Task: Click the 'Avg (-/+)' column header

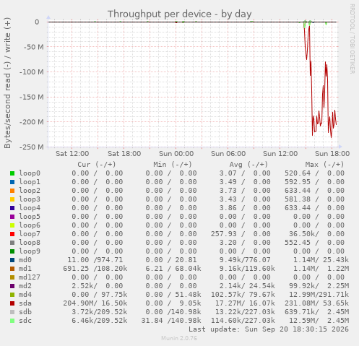Action: (x=248, y=165)
